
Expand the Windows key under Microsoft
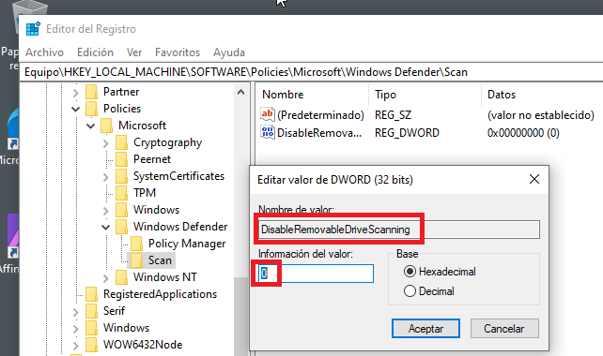click(x=106, y=211)
